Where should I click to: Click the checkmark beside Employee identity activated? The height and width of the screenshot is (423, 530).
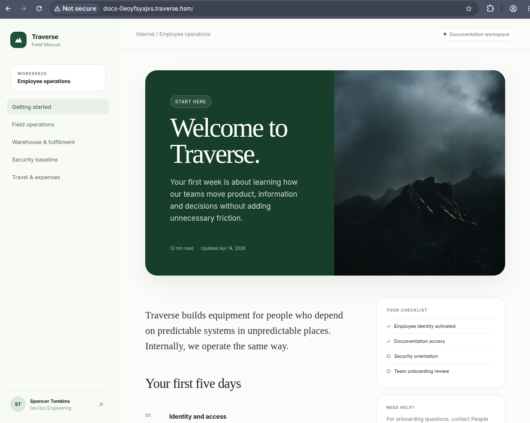[389, 326]
